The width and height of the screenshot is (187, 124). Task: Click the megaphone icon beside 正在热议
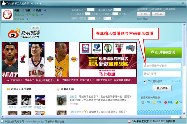pyautogui.click(x=8, y=81)
